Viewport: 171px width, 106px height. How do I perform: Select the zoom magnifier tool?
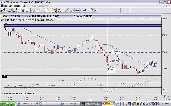pos(15,10)
